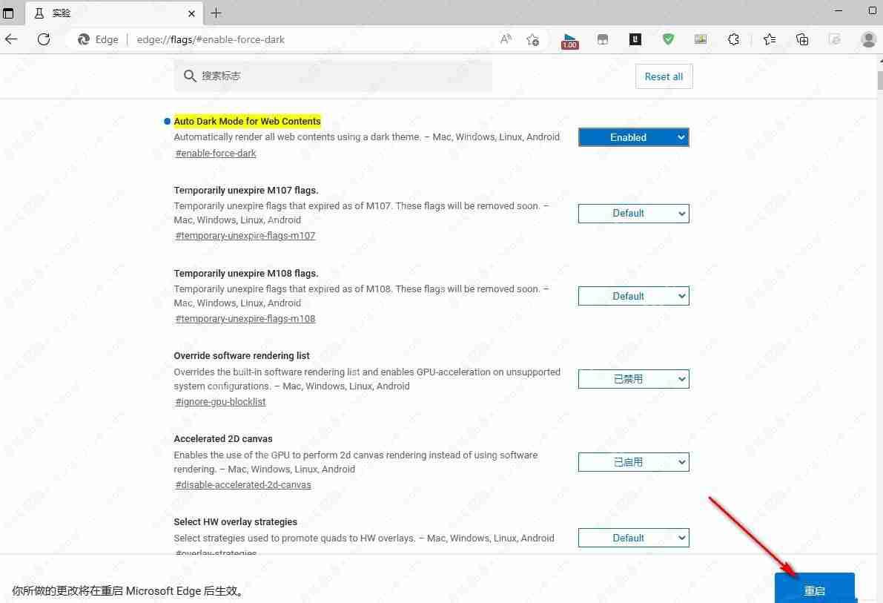
Task: Open Override software rendering list dropdown
Action: coord(634,379)
